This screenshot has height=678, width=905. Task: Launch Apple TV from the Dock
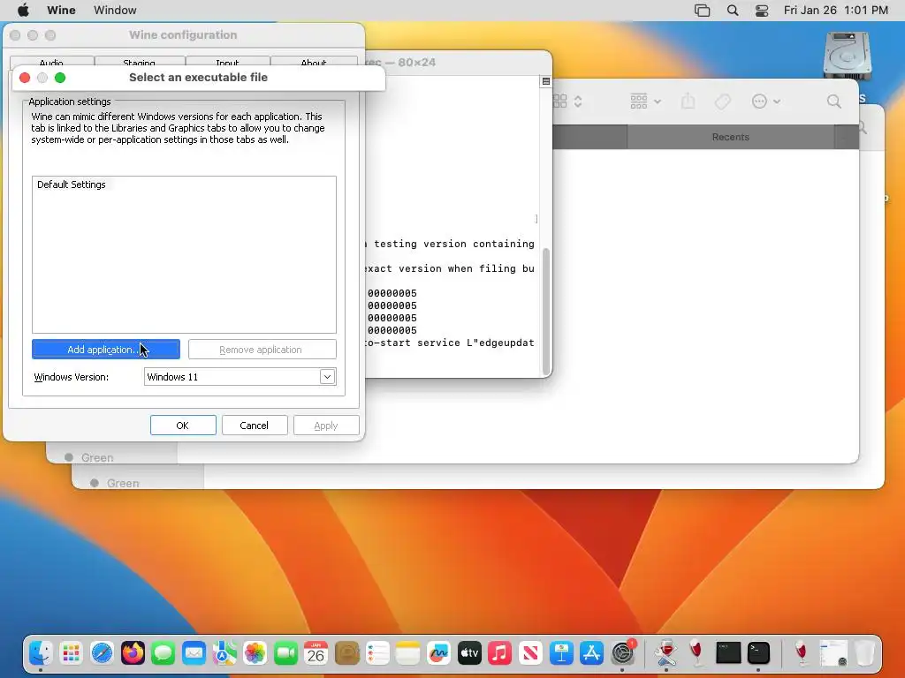pyautogui.click(x=469, y=653)
